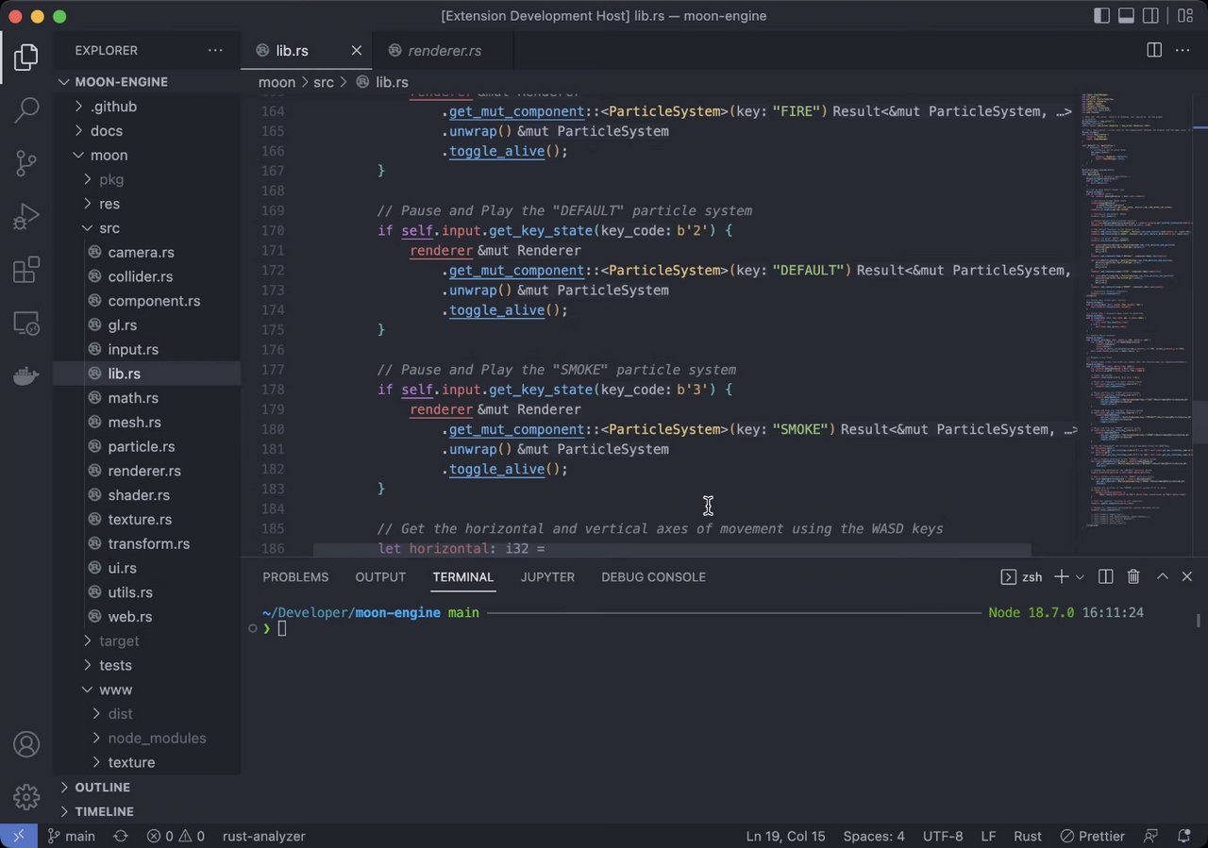Close the bottom panel
The width and height of the screenshot is (1208, 848).
click(x=1187, y=576)
